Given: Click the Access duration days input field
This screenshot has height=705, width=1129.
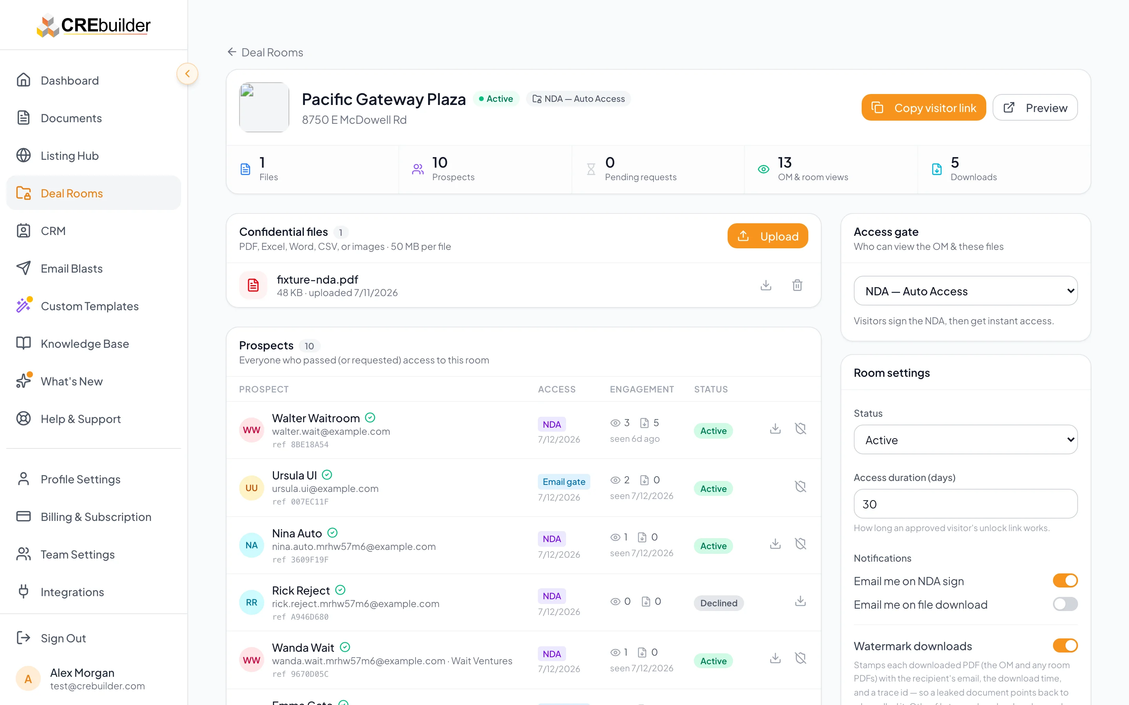Looking at the screenshot, I should [x=965, y=504].
